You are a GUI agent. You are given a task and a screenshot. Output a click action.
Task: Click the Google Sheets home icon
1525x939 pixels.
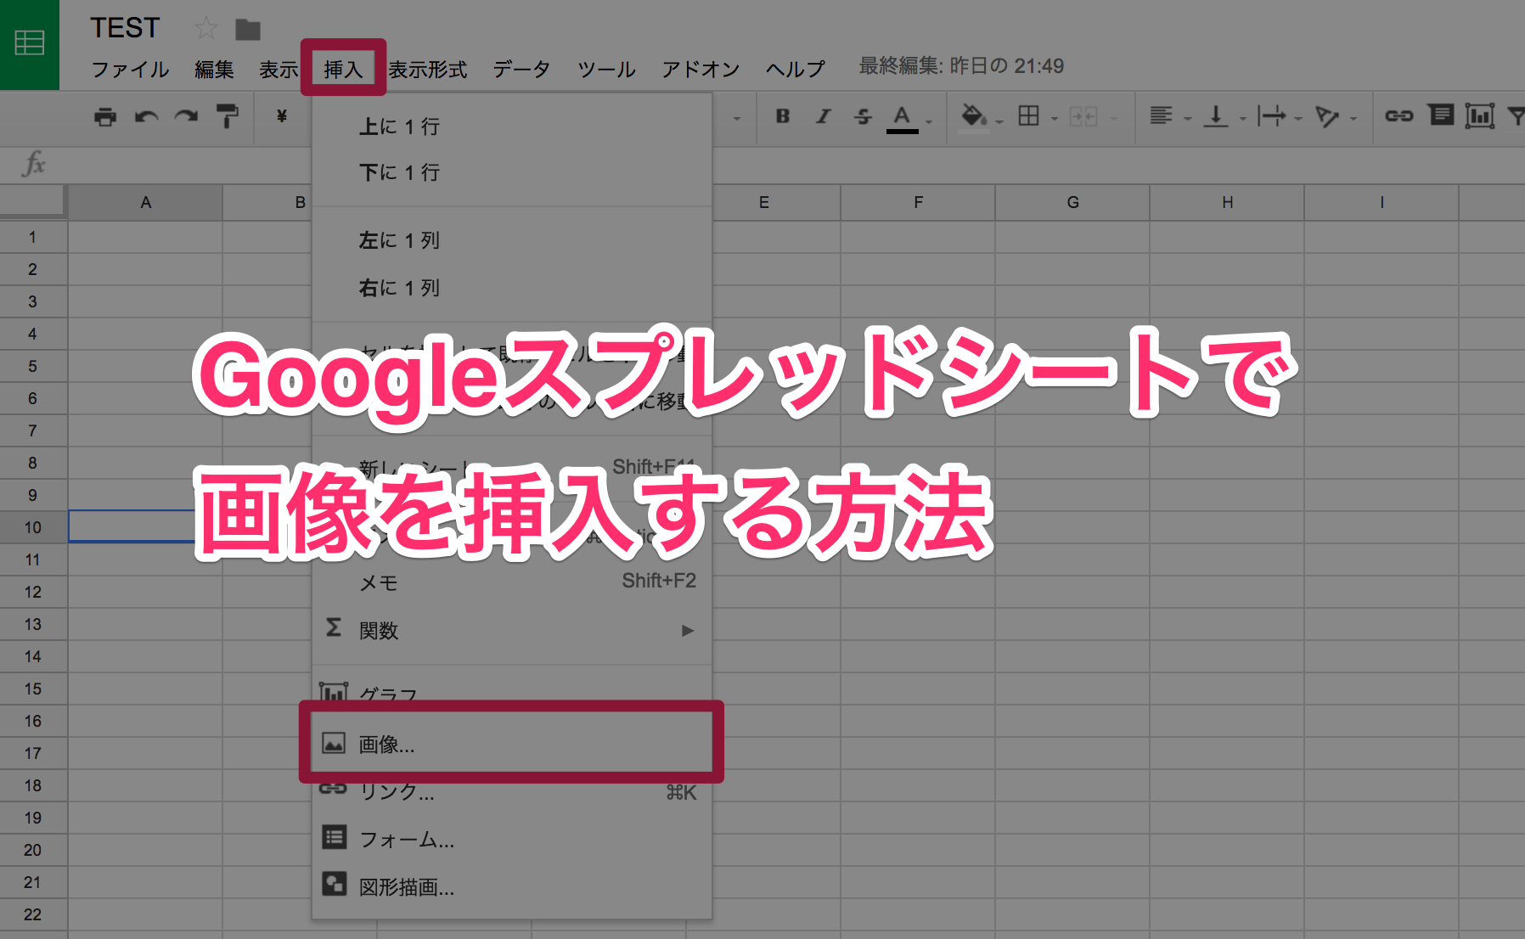coord(30,42)
